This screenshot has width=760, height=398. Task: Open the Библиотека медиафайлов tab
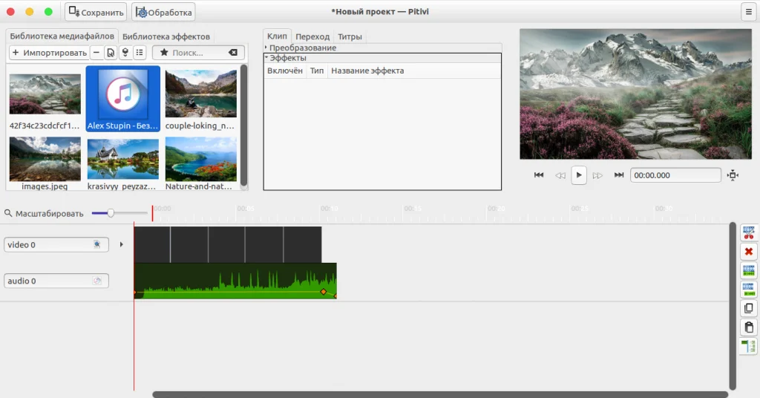click(62, 36)
